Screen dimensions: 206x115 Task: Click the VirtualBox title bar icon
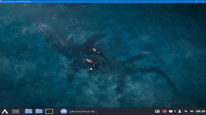pos(1,2)
